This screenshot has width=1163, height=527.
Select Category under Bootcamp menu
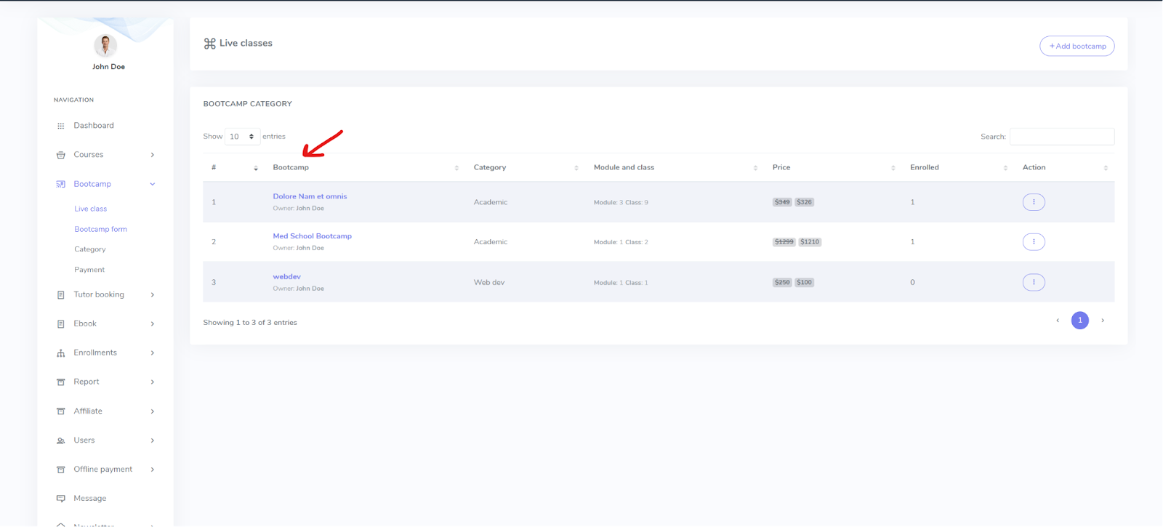[90, 249]
